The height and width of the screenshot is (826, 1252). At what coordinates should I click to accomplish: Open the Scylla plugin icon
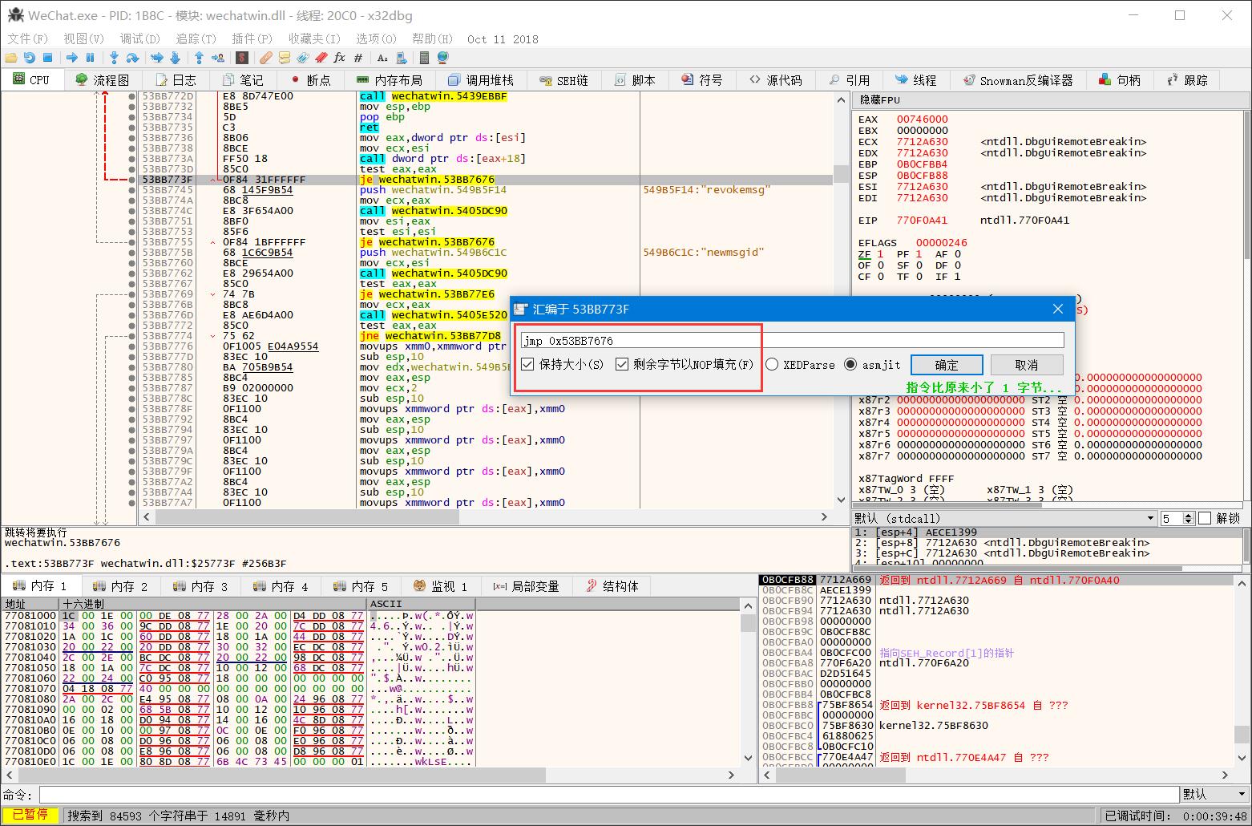[x=241, y=58]
